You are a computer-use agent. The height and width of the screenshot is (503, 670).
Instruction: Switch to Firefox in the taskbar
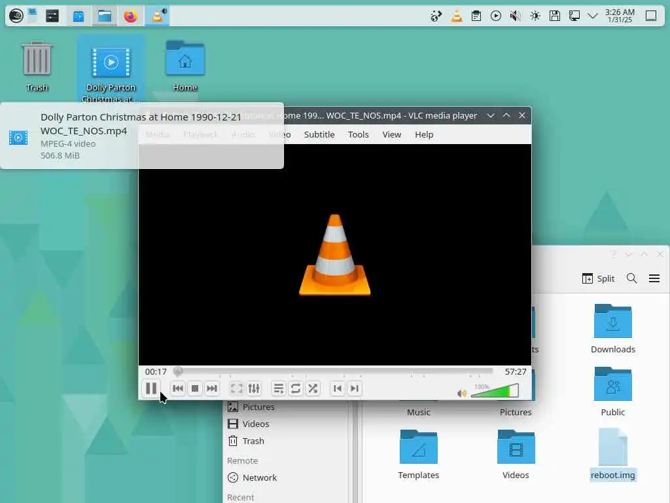130,16
